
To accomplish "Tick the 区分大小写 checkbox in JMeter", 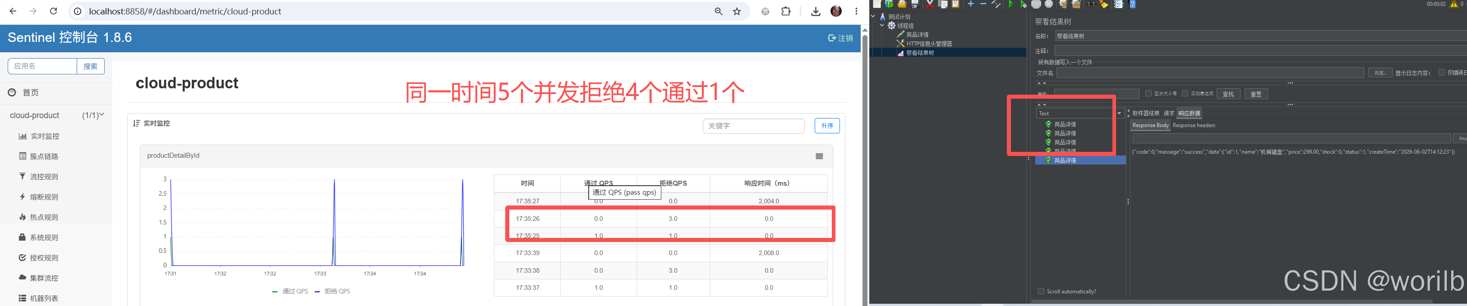I will [1149, 93].
